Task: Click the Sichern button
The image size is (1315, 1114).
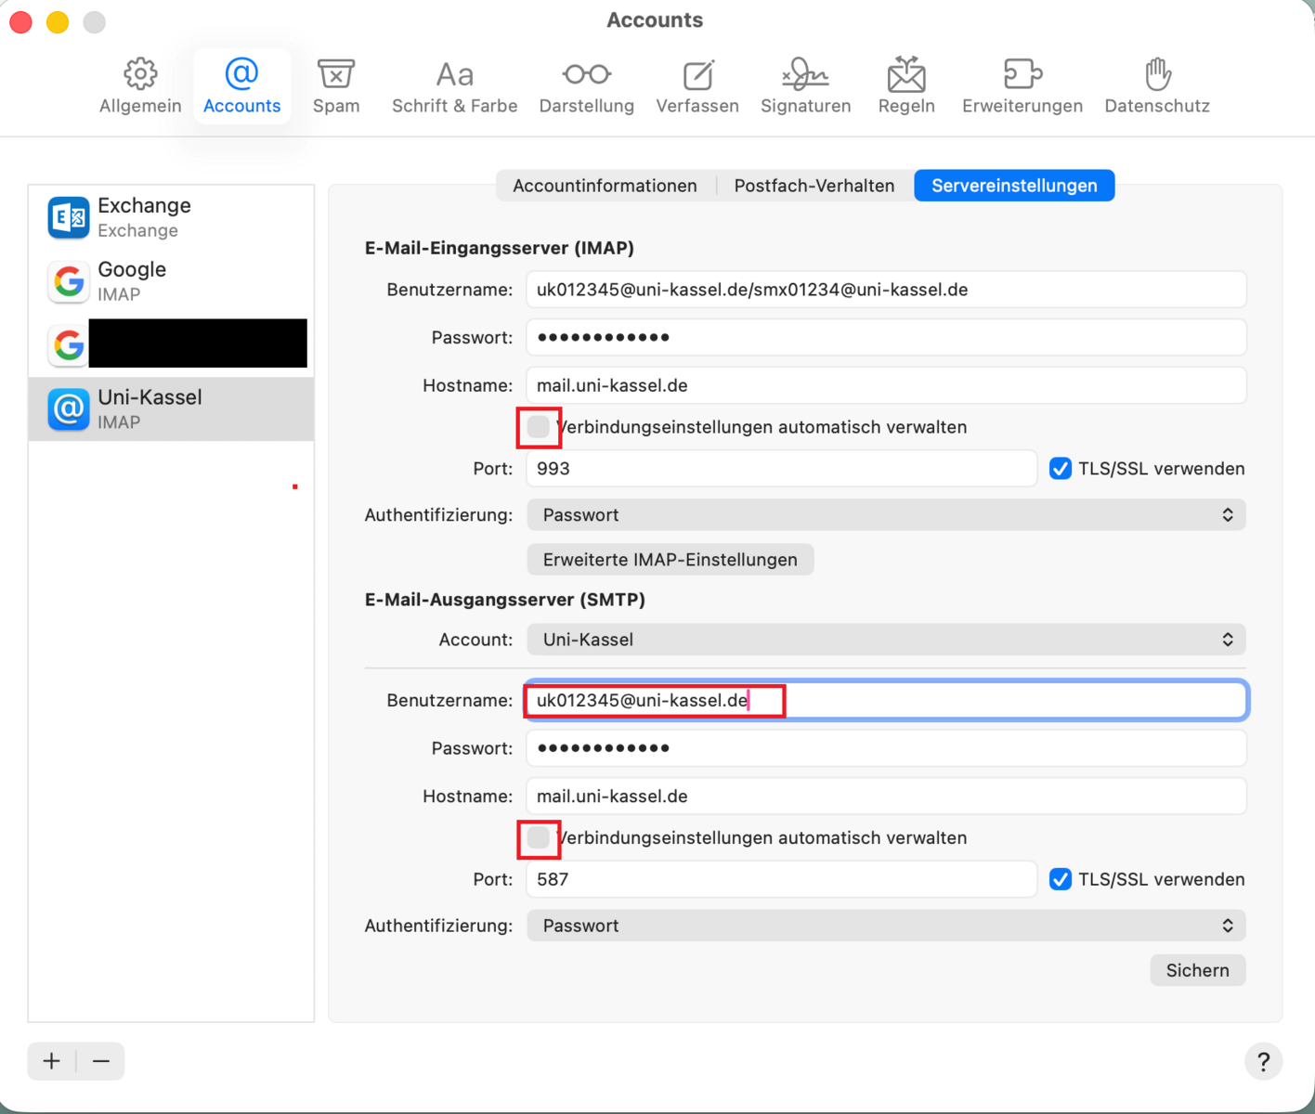Action: coord(1197,970)
